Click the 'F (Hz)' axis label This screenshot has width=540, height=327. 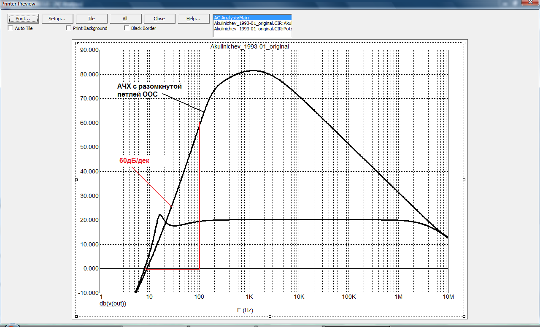(245, 310)
